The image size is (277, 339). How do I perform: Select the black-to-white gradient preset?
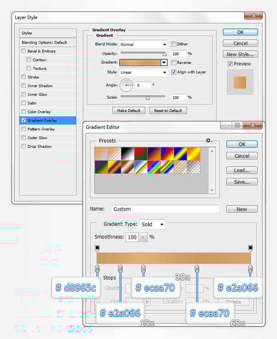tap(127, 153)
